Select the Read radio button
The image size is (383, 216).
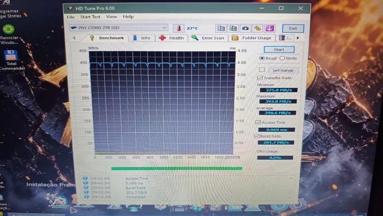(262, 58)
